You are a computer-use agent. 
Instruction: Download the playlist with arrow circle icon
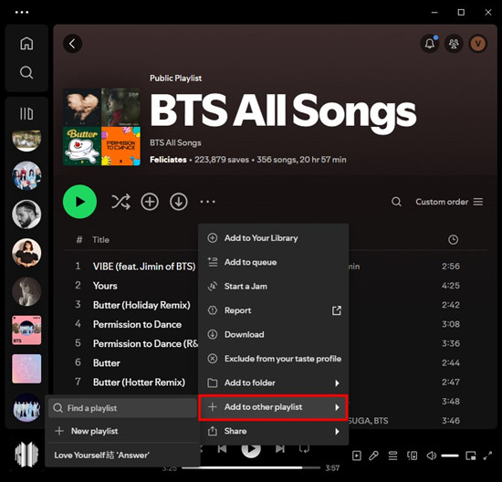click(x=178, y=202)
